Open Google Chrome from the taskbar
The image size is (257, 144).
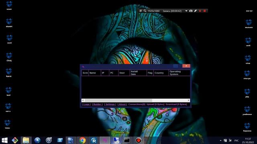pos(82,140)
